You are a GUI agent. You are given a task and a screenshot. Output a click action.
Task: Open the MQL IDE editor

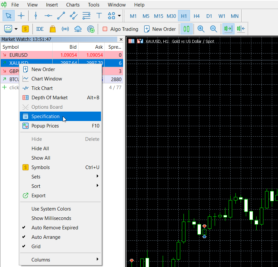pyautogui.click(x=40, y=29)
